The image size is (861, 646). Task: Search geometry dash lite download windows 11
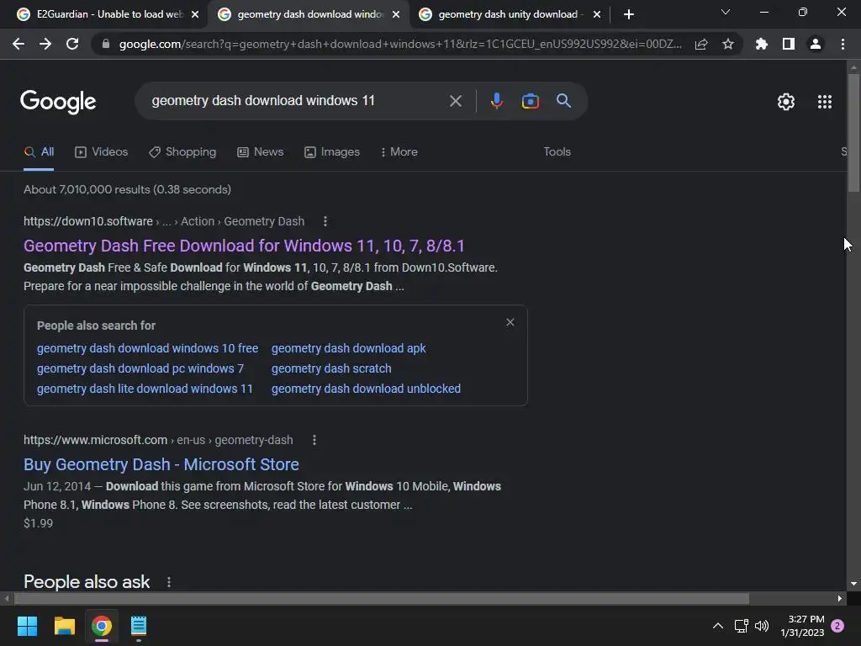coord(145,389)
